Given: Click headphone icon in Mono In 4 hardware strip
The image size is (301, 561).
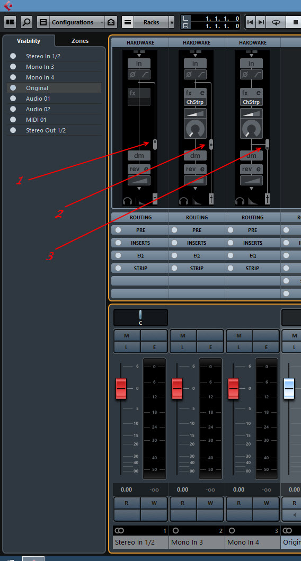Looking at the screenshot, I should [240, 201].
